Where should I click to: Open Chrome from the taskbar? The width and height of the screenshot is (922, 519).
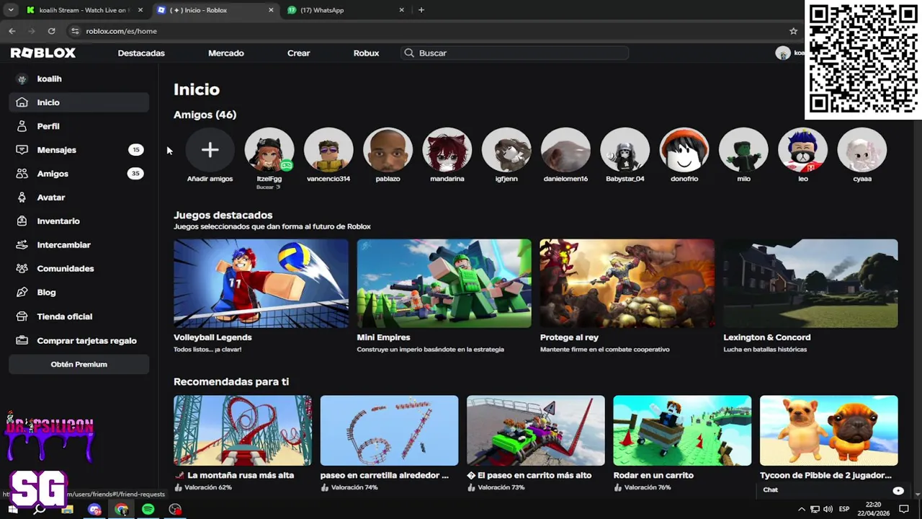coord(121,510)
